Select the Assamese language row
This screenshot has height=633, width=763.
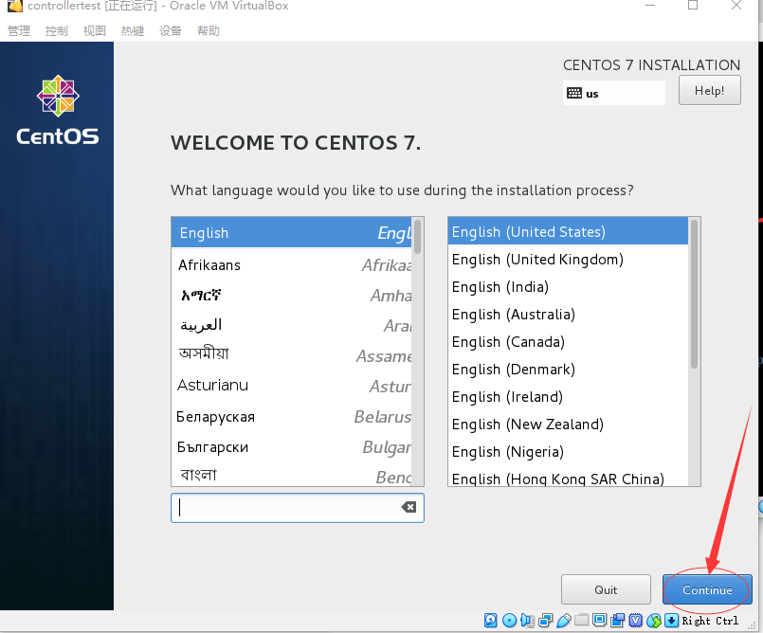292,355
